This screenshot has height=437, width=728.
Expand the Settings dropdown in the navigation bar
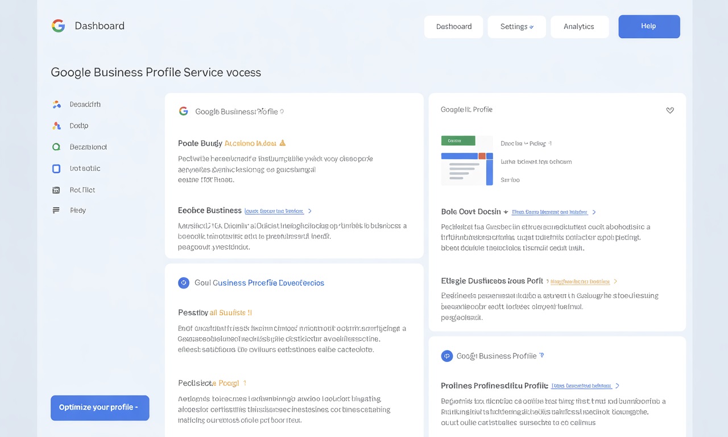tap(516, 26)
